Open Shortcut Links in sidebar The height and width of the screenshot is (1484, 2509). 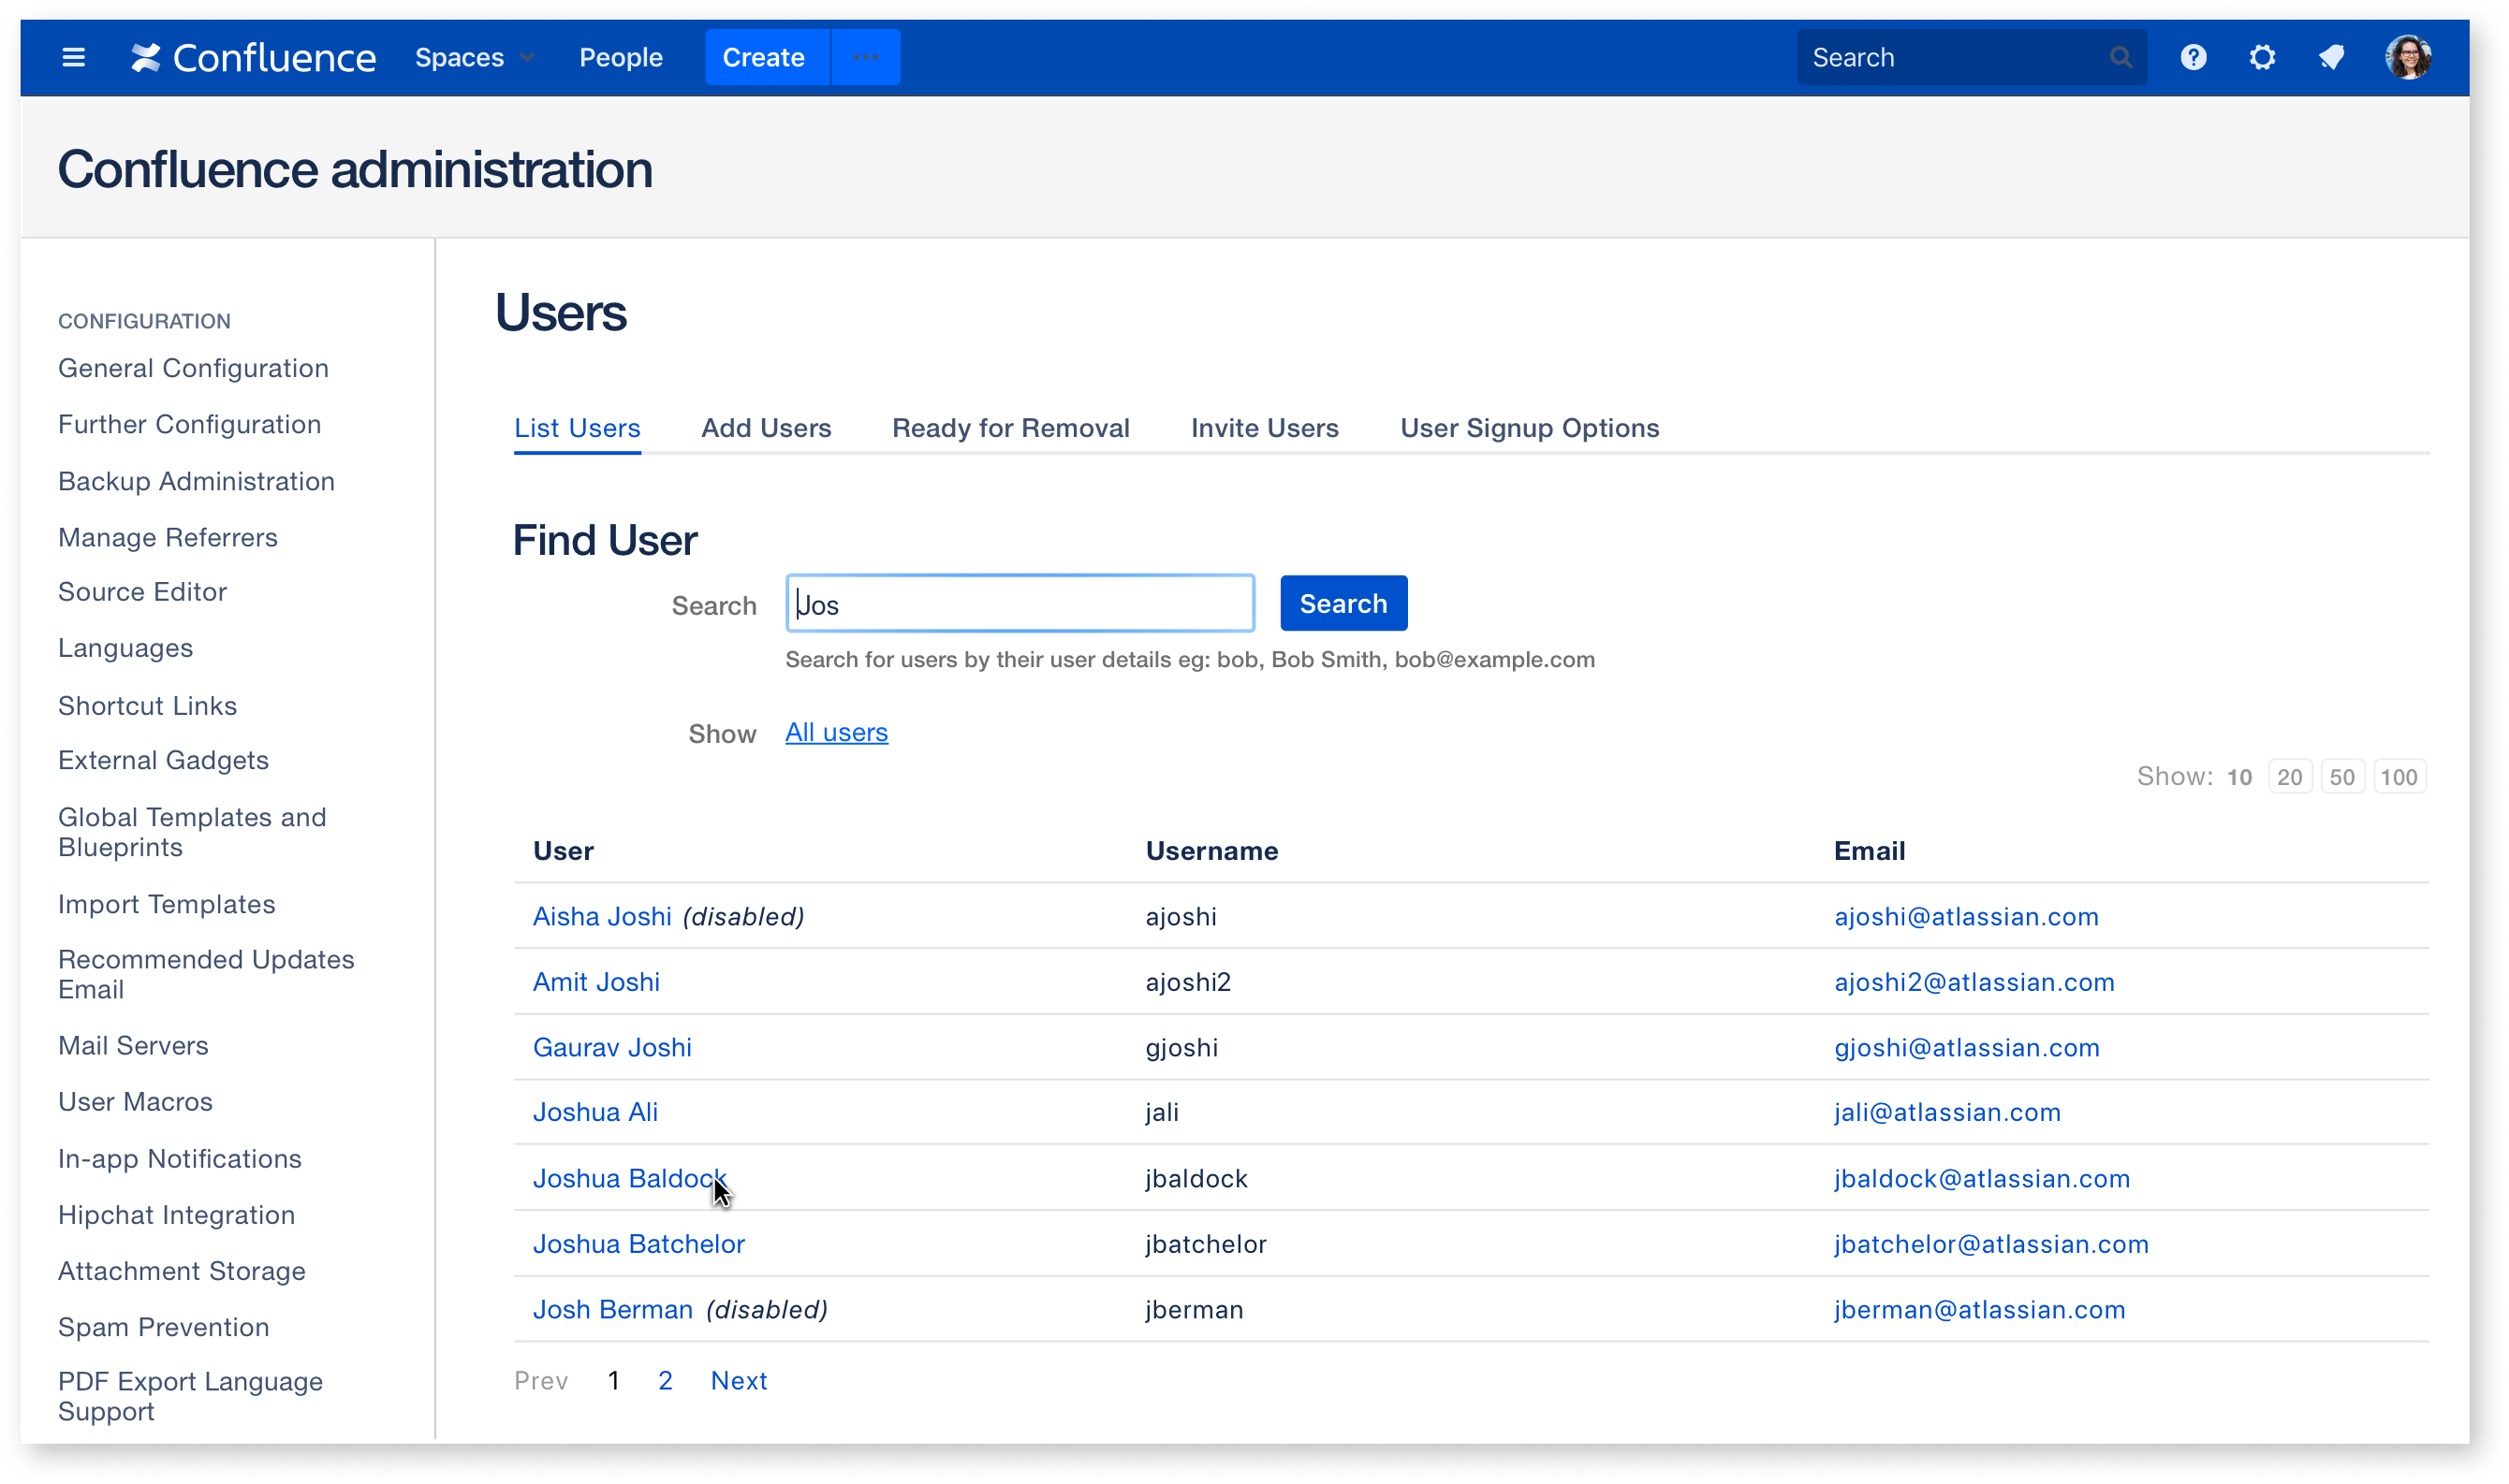point(147,705)
